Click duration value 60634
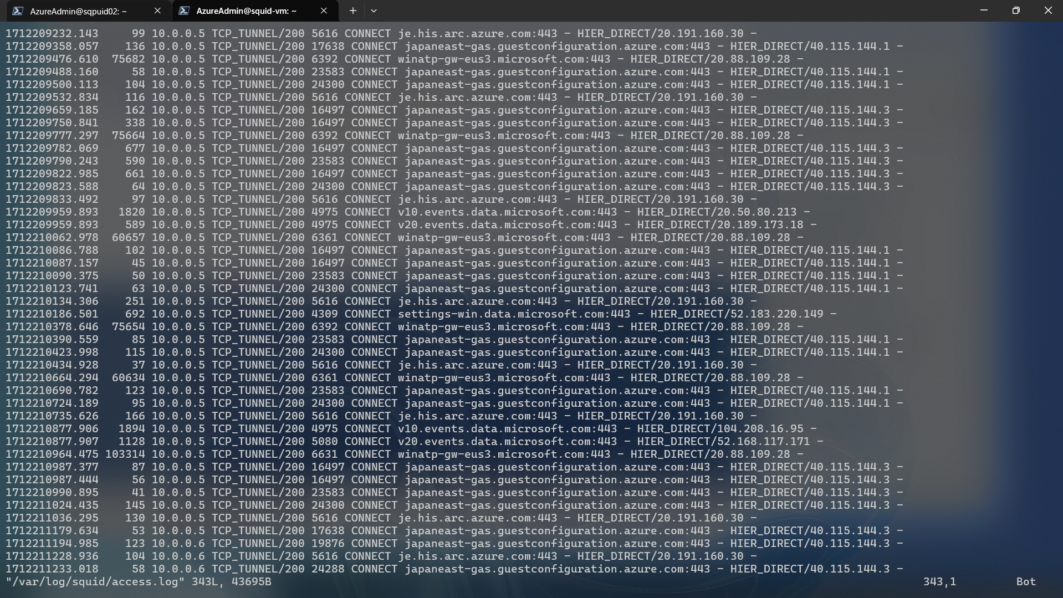The width and height of the screenshot is (1063, 598). [129, 378]
